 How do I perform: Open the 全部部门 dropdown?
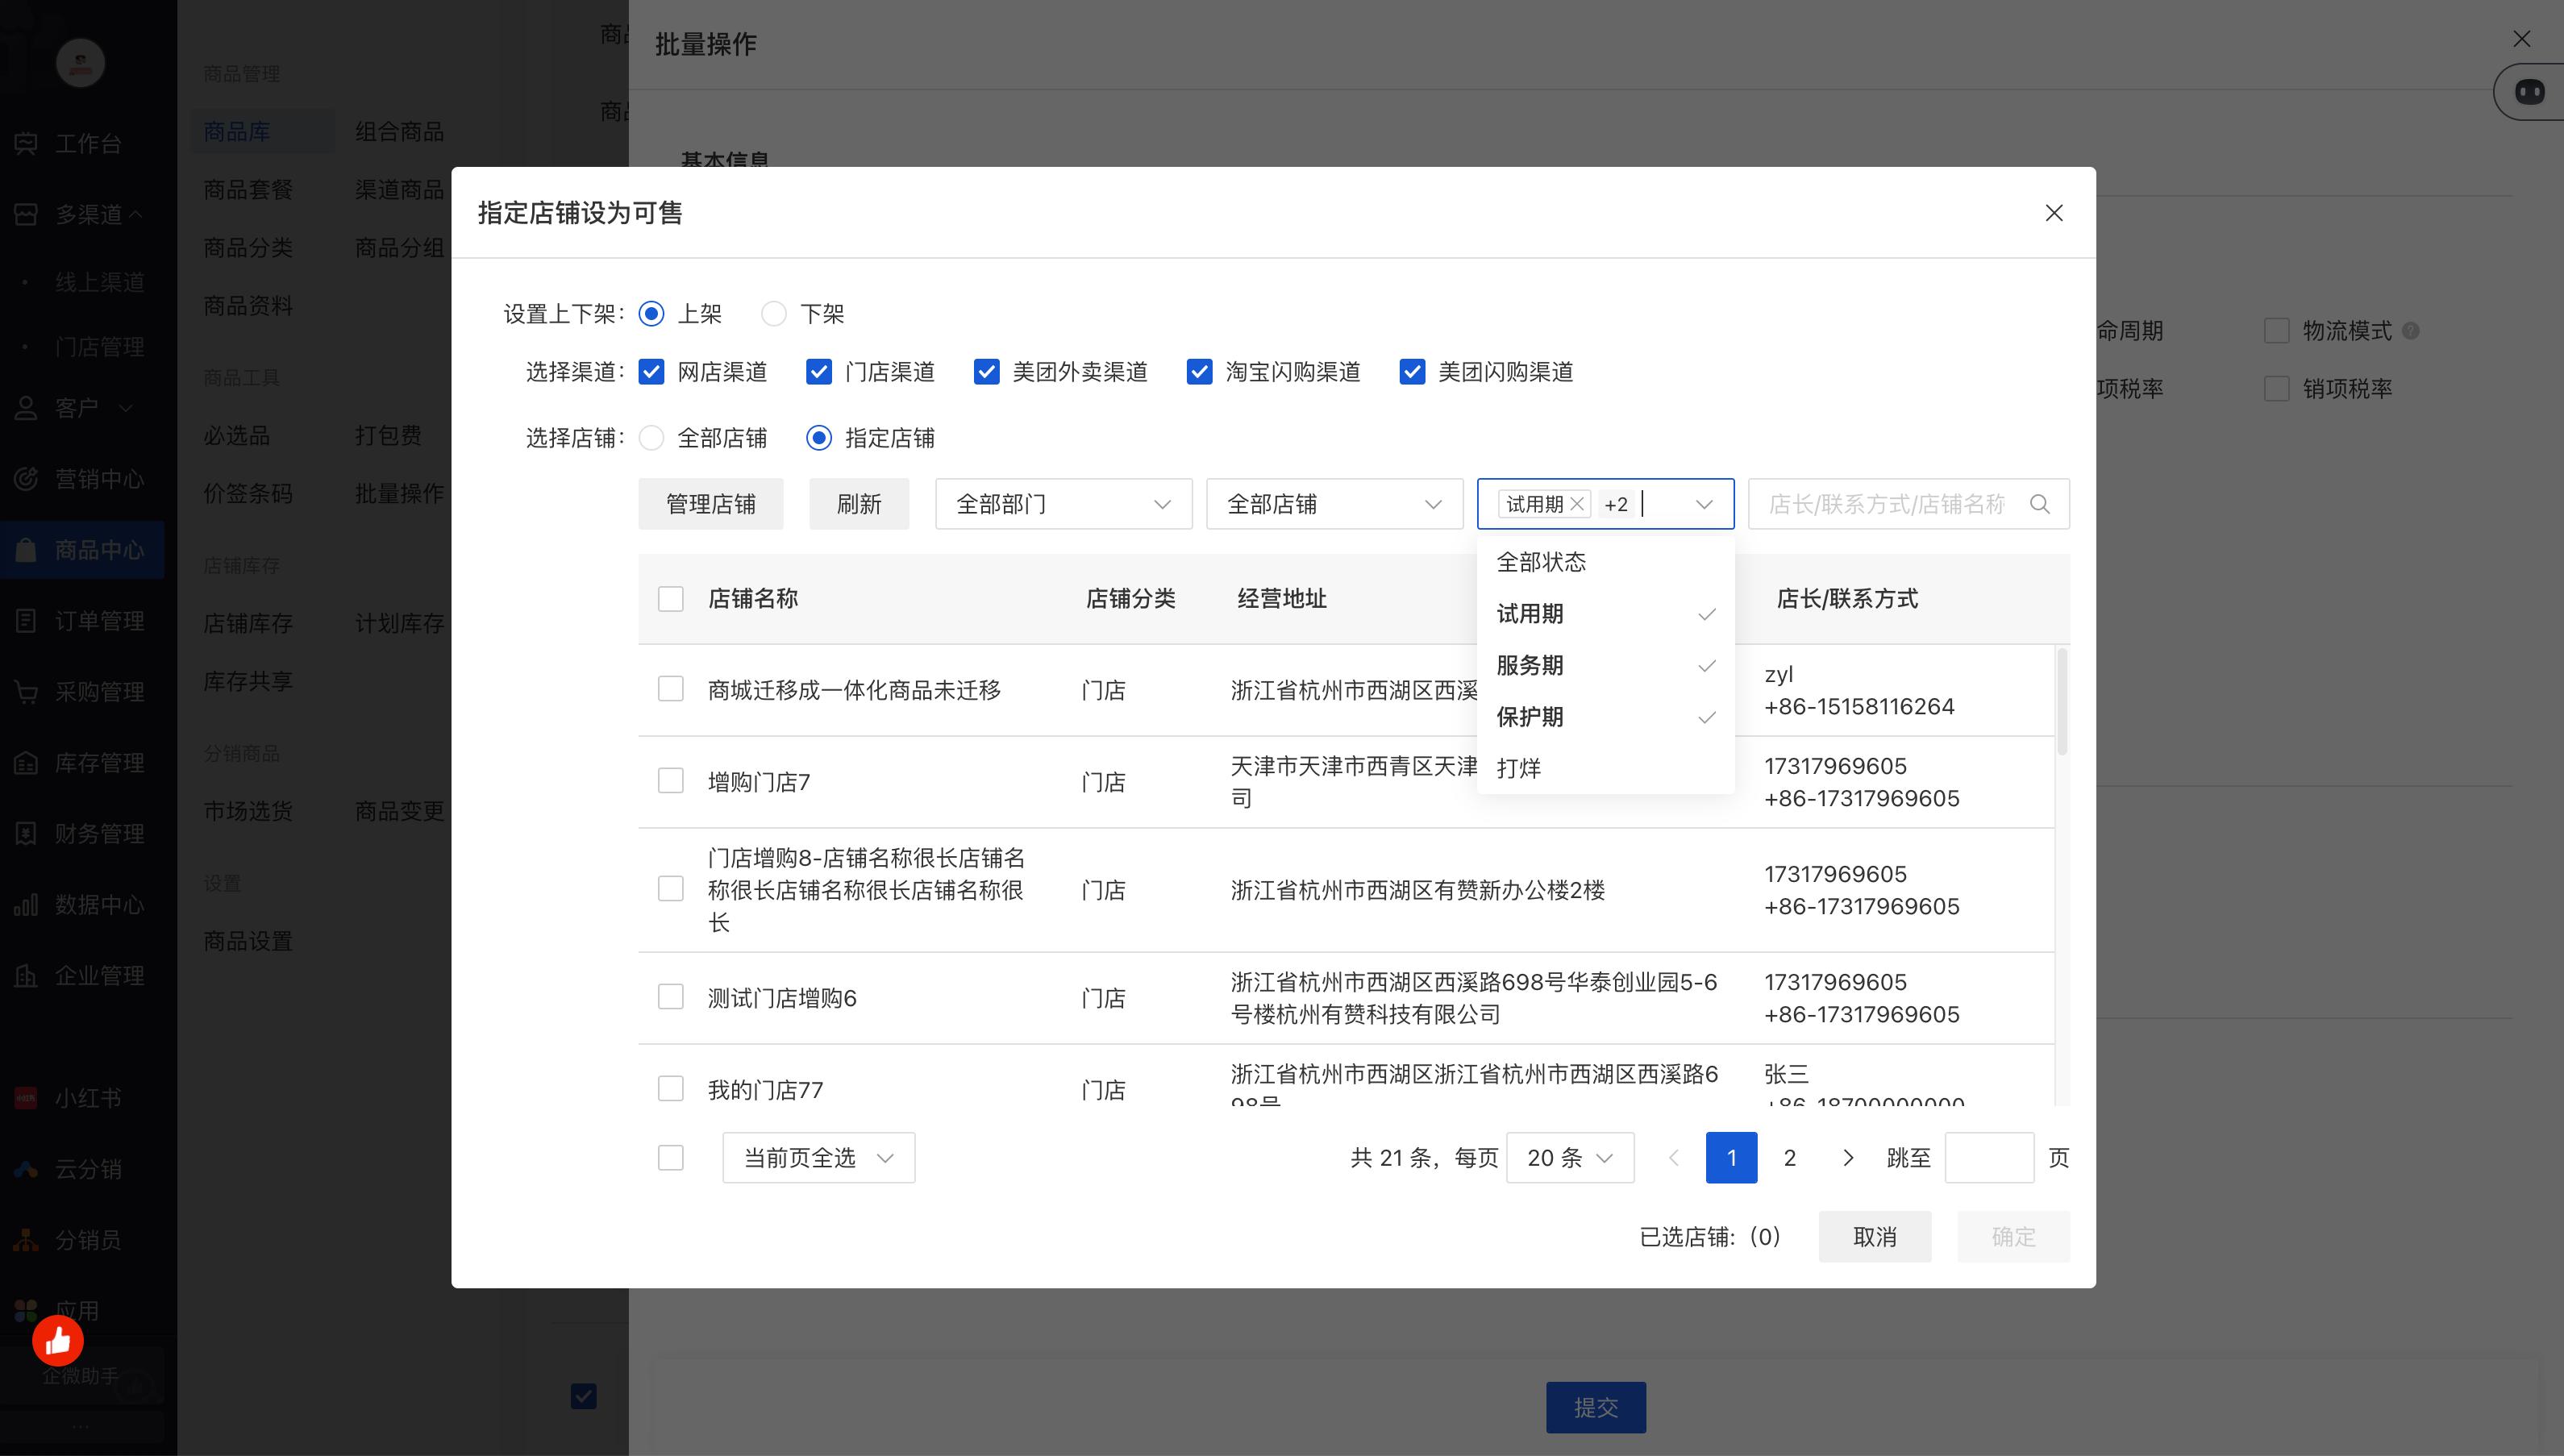1064,504
